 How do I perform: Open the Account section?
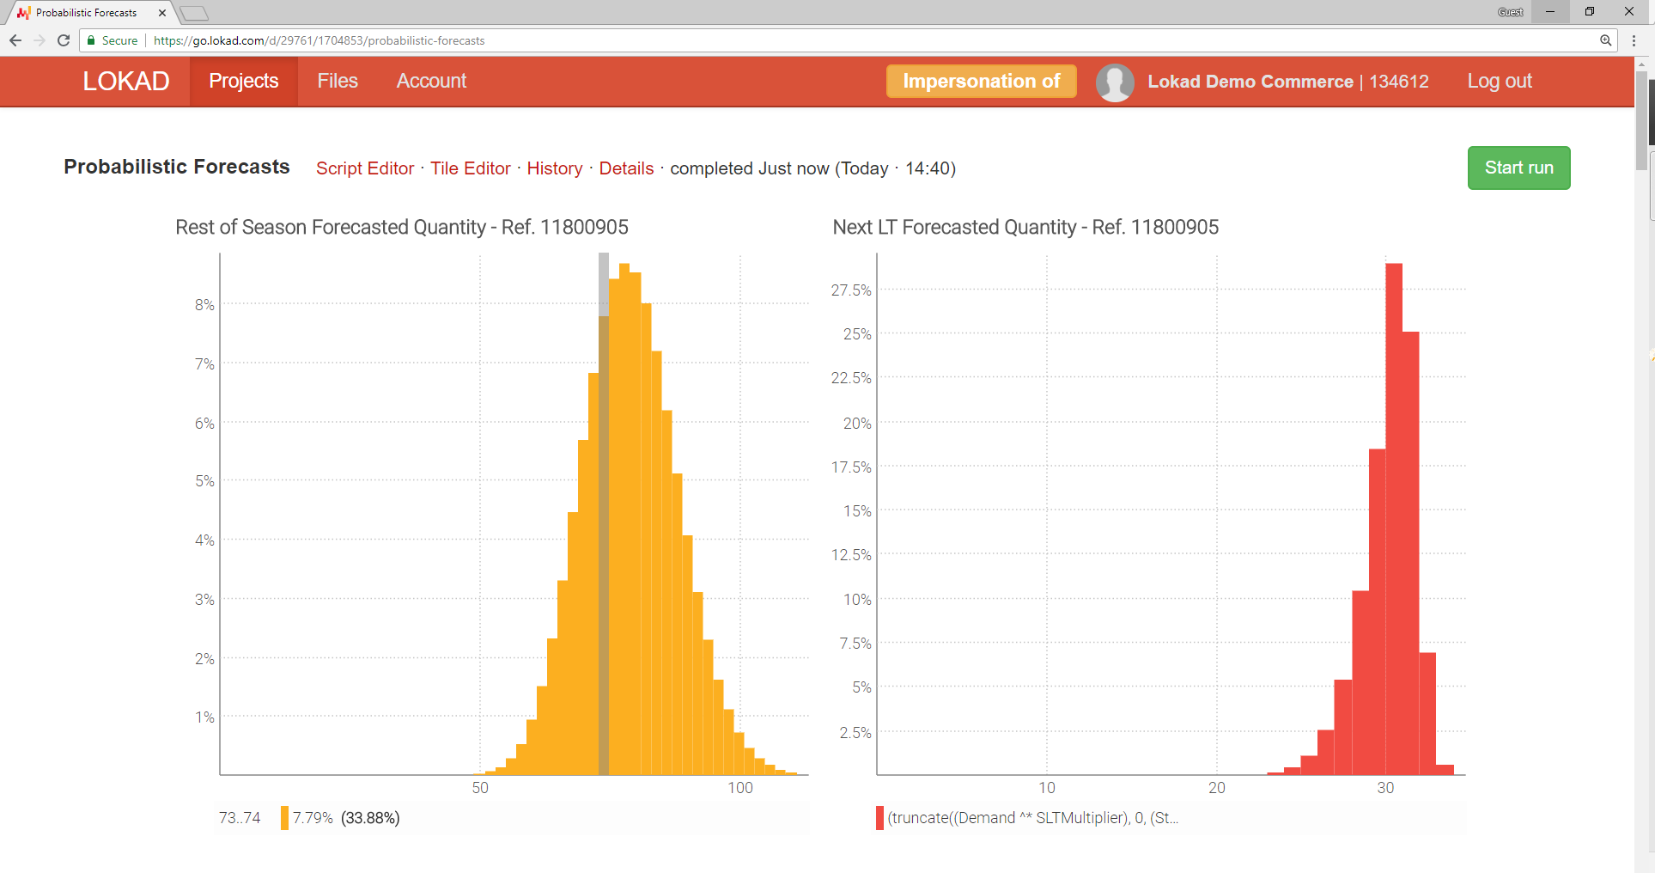[431, 81]
